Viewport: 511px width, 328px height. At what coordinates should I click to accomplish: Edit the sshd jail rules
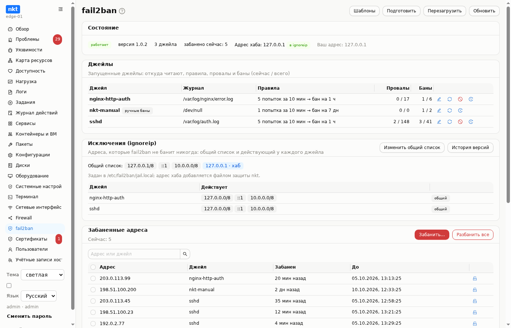tap(439, 122)
